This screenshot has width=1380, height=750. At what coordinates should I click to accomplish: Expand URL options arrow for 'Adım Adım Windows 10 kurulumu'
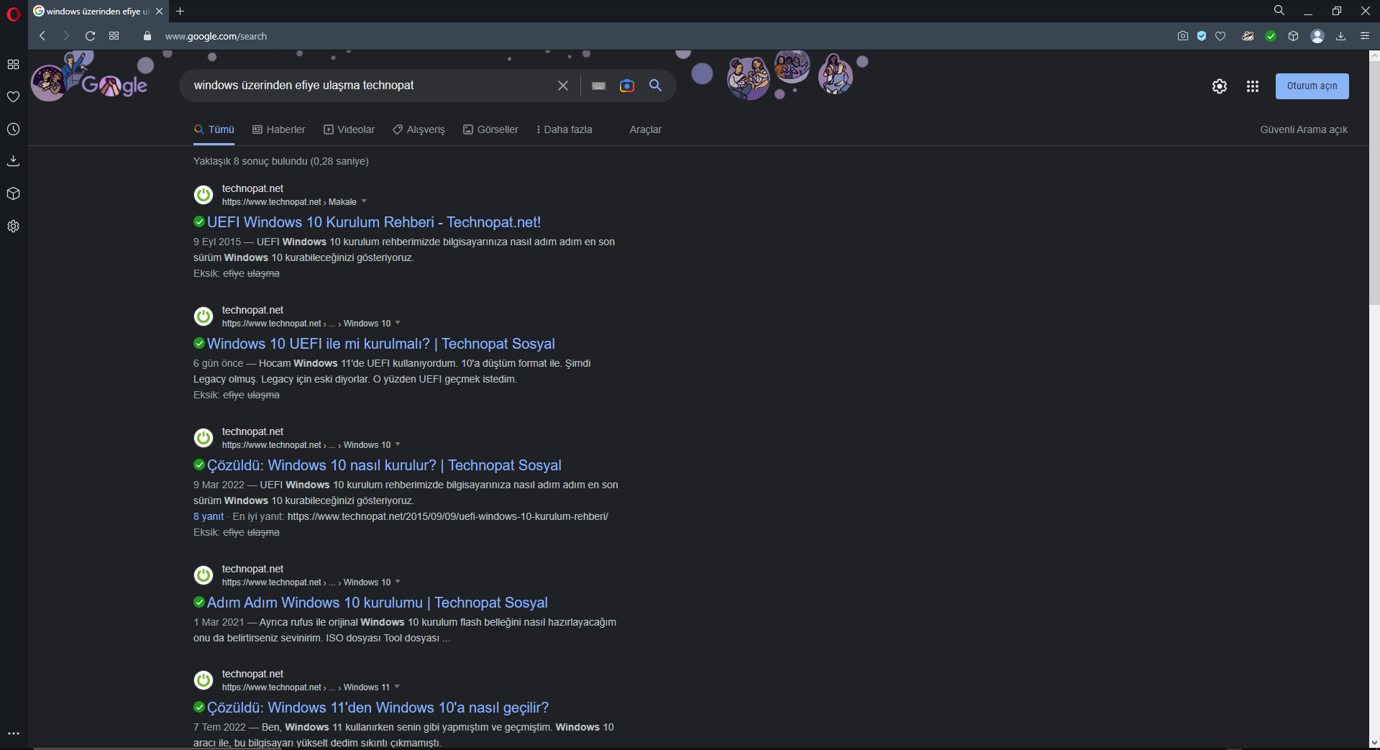click(398, 582)
